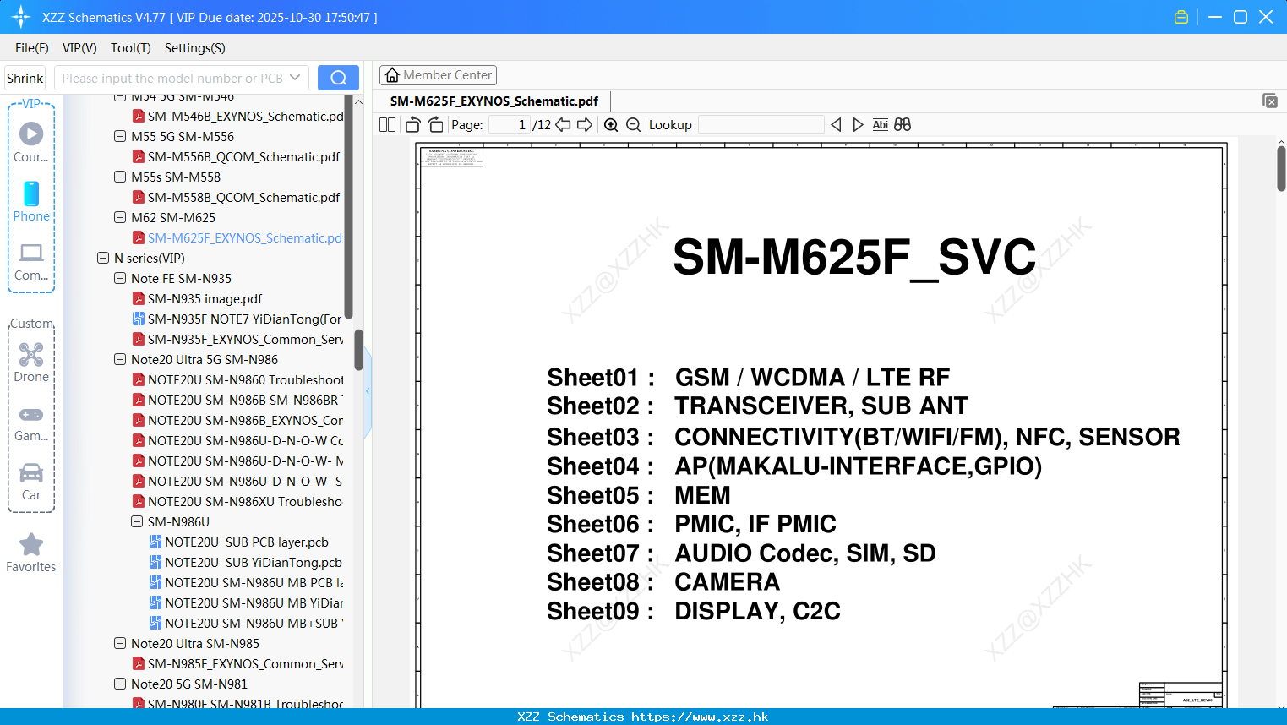The height and width of the screenshot is (725, 1287).
Task: Open Favorites in the sidebar
Action: 31,553
